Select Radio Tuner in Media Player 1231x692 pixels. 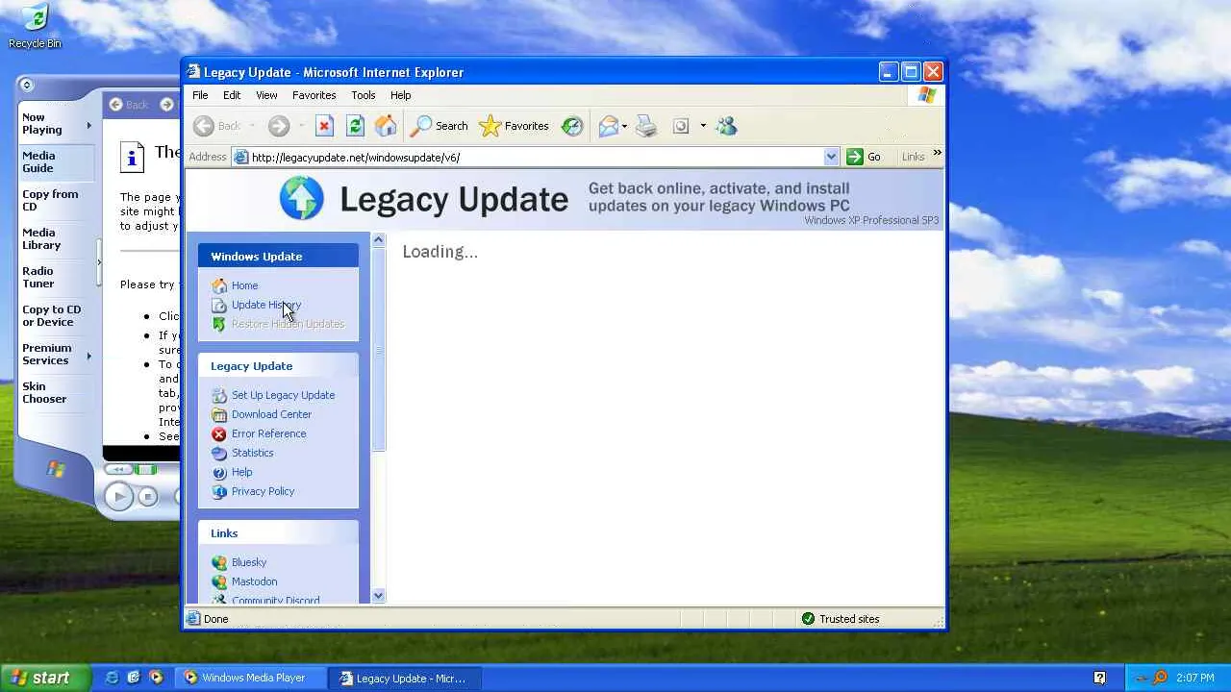click(56, 277)
